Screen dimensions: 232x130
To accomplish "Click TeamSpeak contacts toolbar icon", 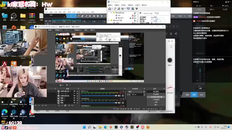I will [x=133, y=9].
